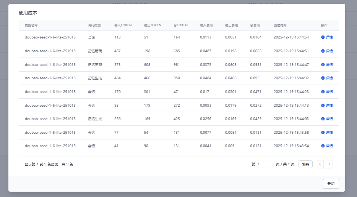
Task: Click the 输出费用 column header
Action: (231, 25)
